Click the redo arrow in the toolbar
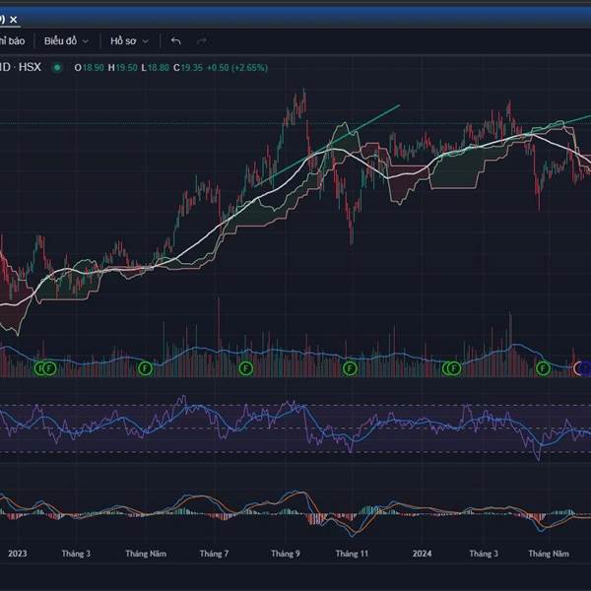Viewport: 591px width, 591px height. click(202, 41)
